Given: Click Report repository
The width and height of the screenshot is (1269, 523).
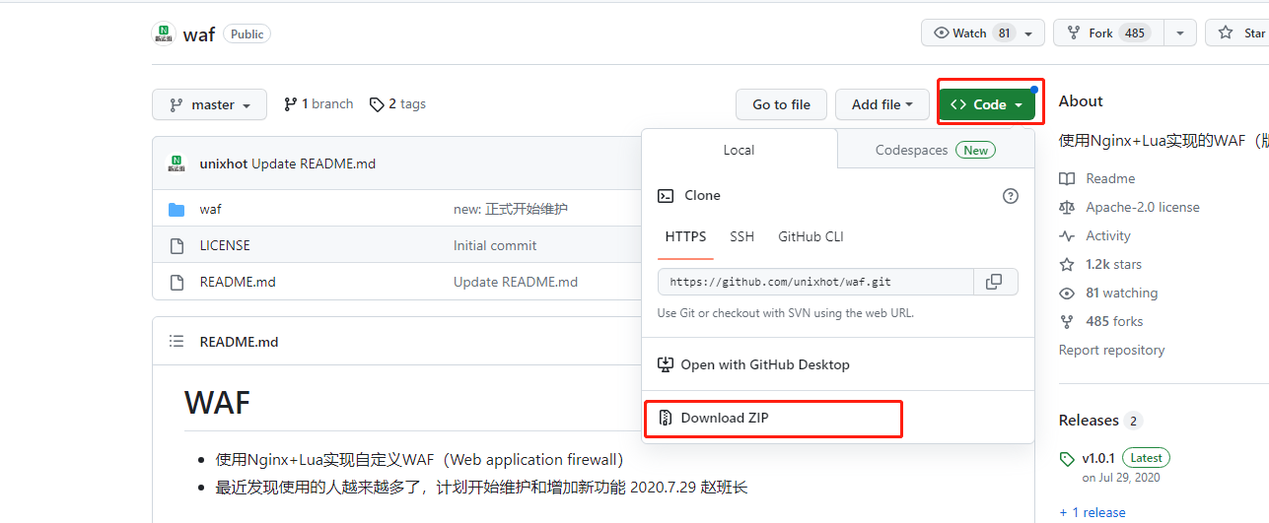Looking at the screenshot, I should [x=1111, y=350].
